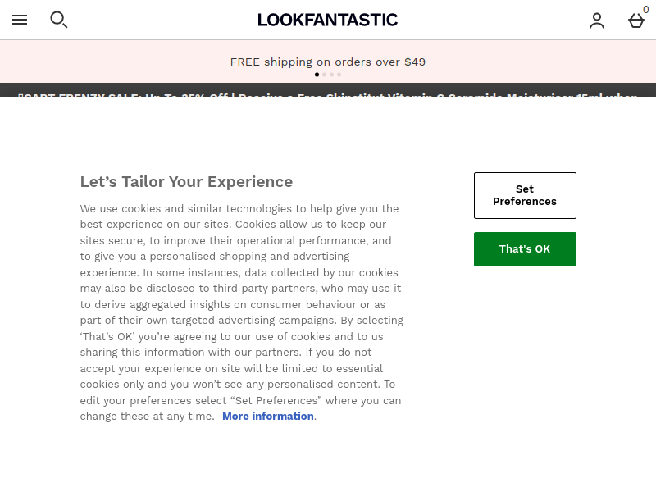Click the LOOKFANTASTIC logo

pyautogui.click(x=327, y=20)
